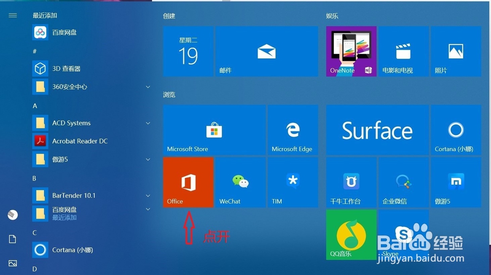Screen dimensions: 491x275
Task: Open the orange Office tile
Action: 188,182
